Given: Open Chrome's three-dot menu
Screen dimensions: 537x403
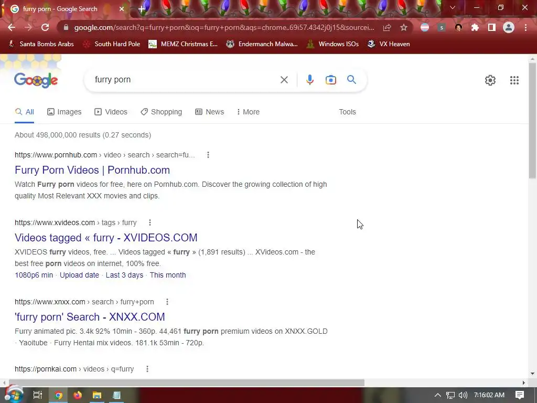Looking at the screenshot, I should pos(525,27).
